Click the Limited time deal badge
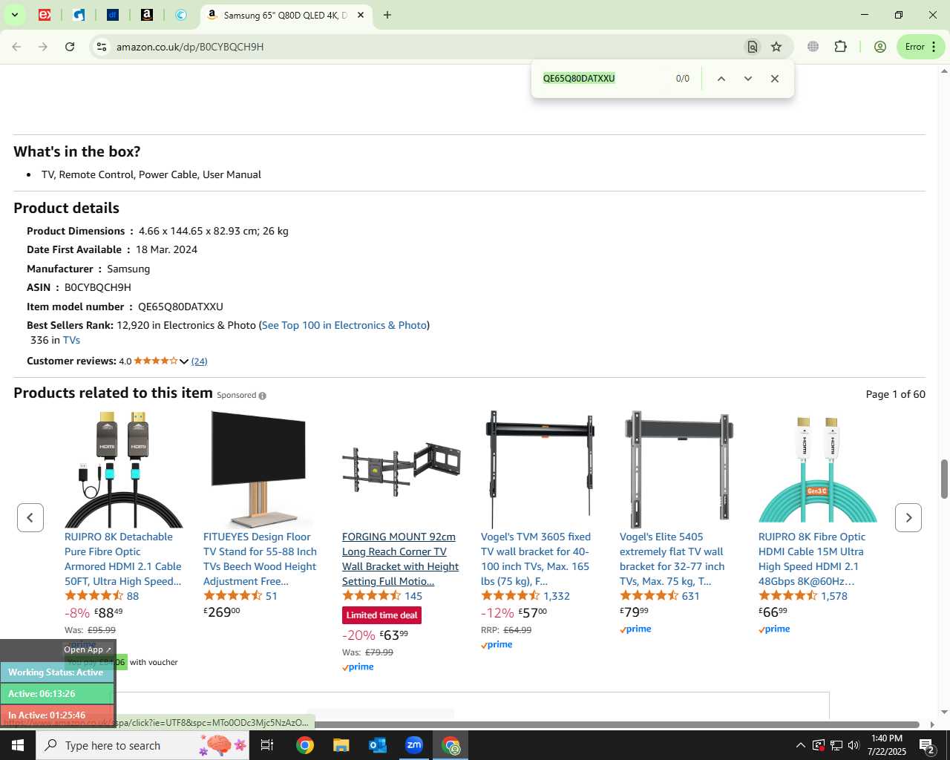 [x=381, y=615]
